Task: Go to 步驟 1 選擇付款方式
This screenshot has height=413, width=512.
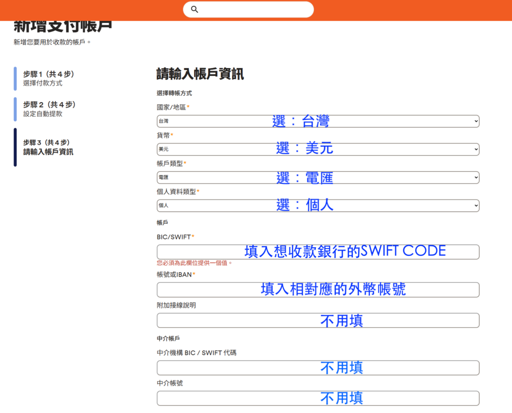Action: coord(48,78)
